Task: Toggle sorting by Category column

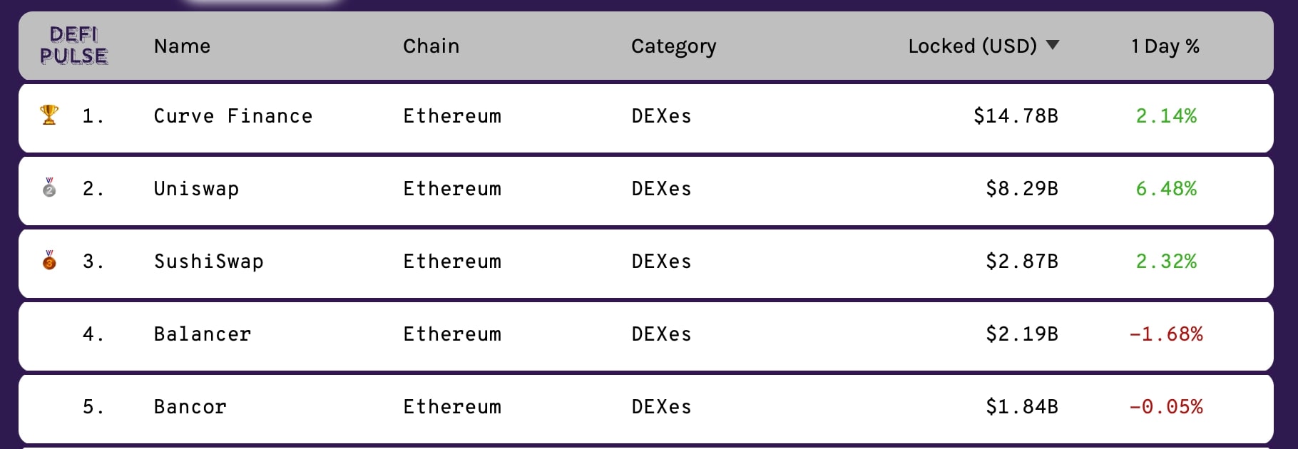Action: pyautogui.click(x=673, y=46)
